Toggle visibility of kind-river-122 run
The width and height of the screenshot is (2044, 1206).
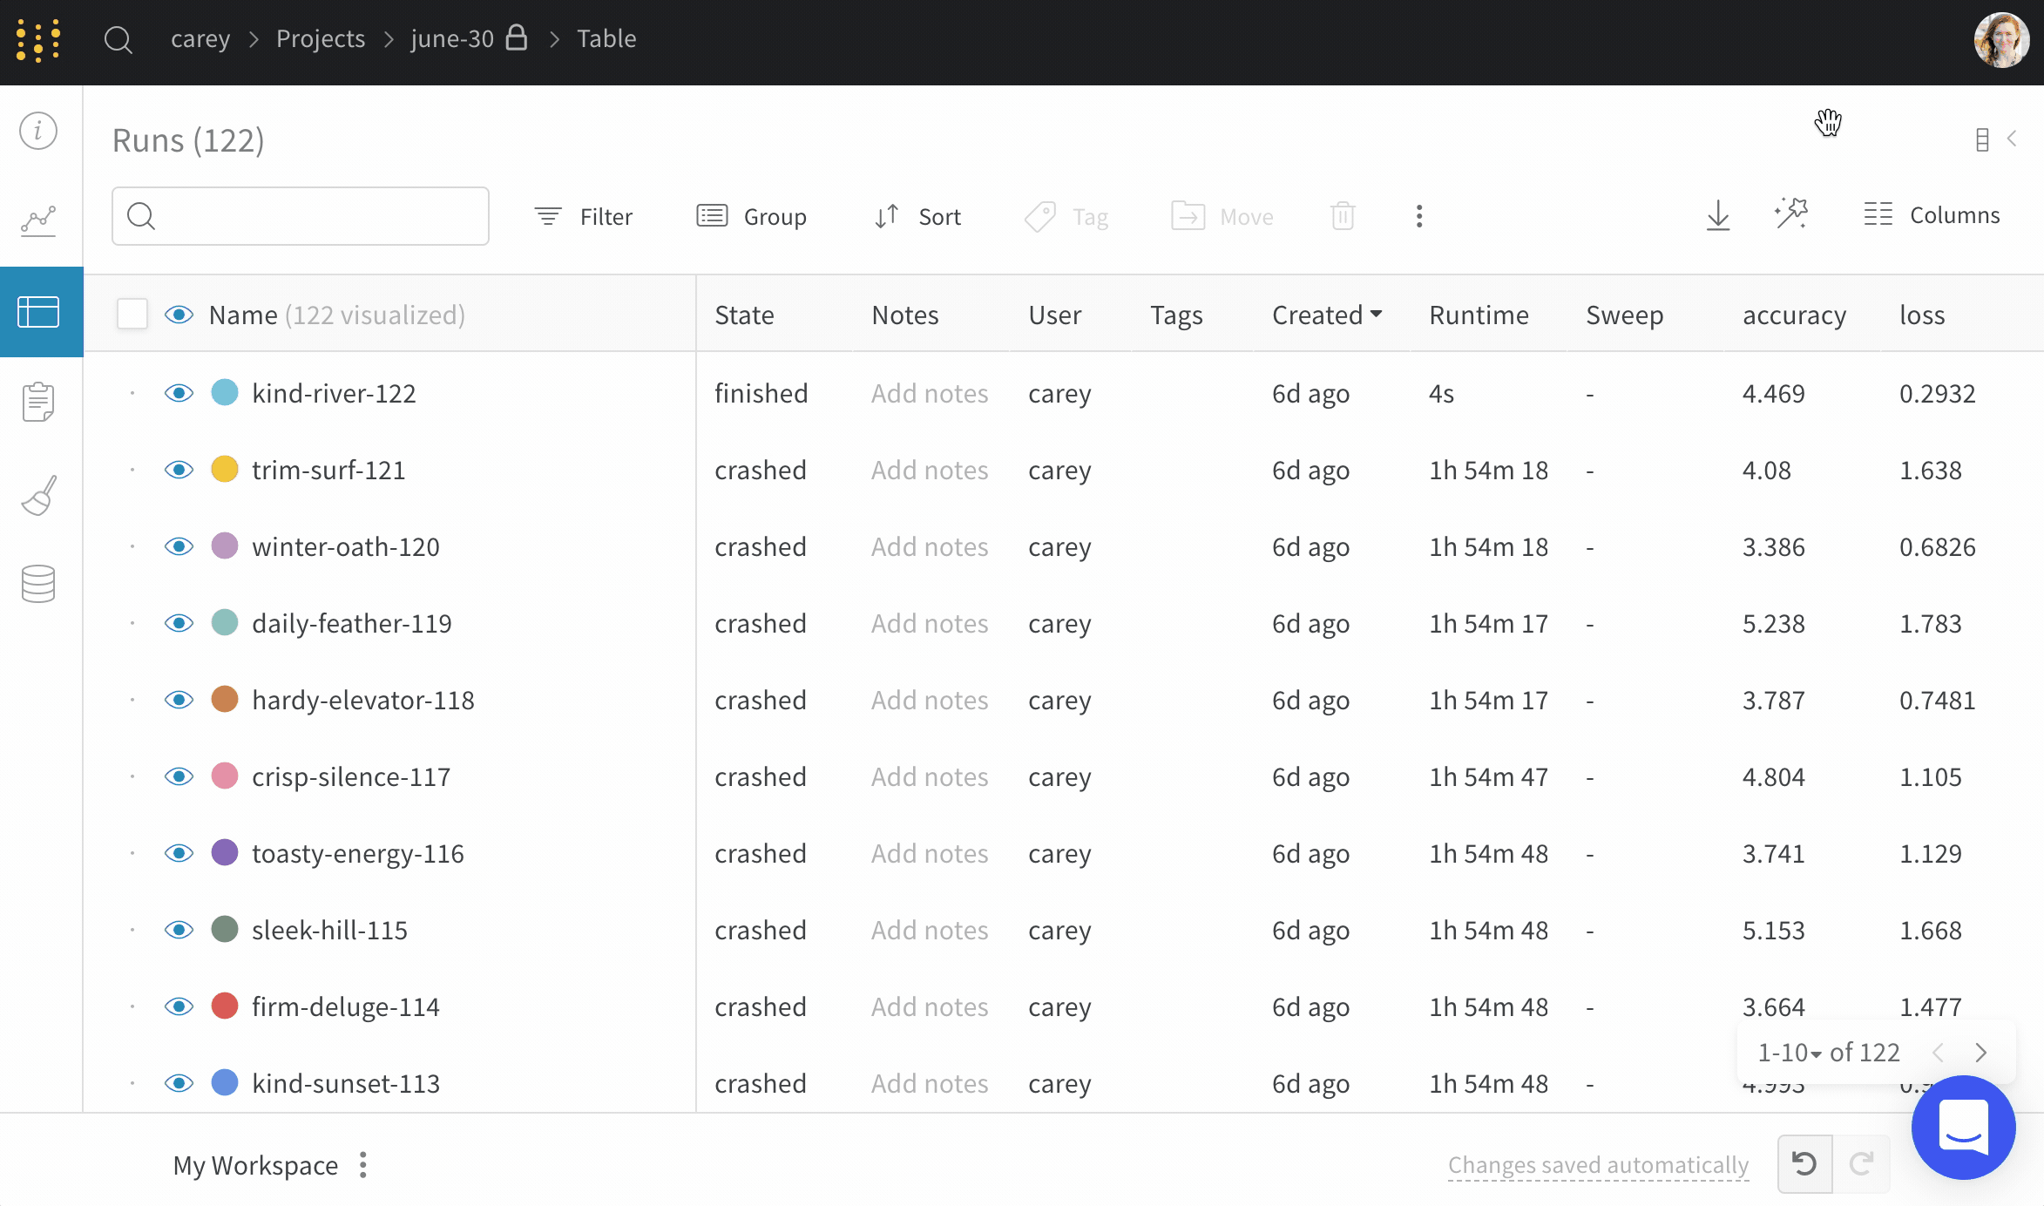coord(179,393)
